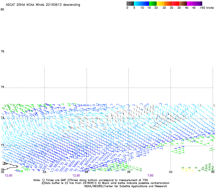Click the yellow 20-25 knots color bar segment

point(160,3)
